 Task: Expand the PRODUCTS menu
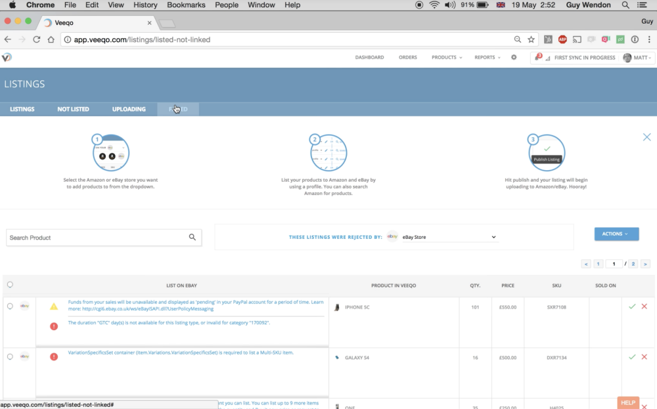point(447,57)
